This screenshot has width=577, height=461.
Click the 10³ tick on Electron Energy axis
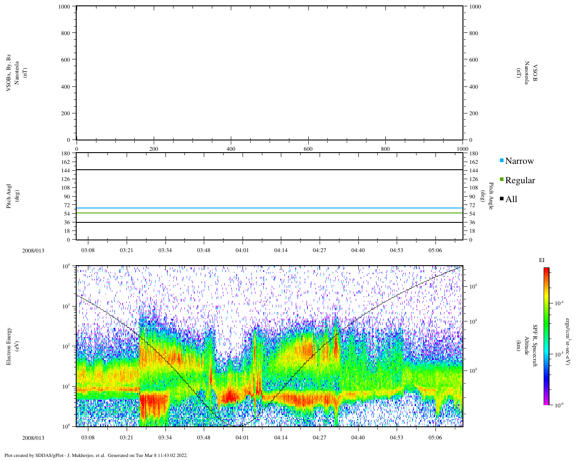click(67, 306)
